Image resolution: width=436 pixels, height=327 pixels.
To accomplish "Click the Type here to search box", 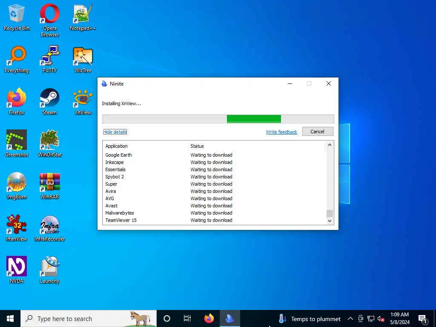I will tap(89, 318).
